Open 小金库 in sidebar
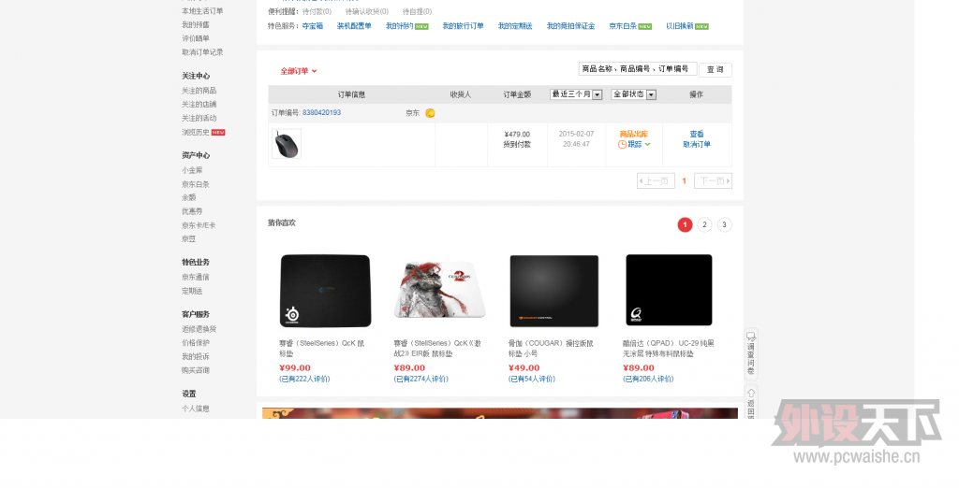959x488 pixels. (192, 170)
